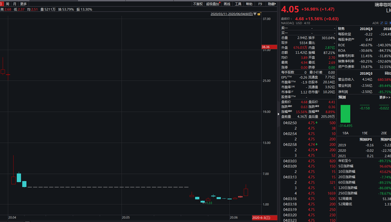Open the 工具 tools menu
Image resolution: width=391 pixels, height=222 pixels.
238,4
